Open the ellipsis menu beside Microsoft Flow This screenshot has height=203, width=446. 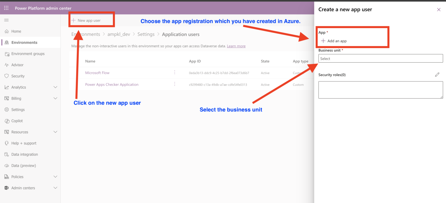click(175, 73)
